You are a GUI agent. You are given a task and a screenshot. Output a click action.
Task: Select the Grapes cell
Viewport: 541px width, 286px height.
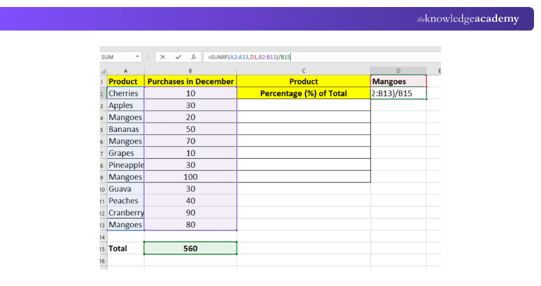125,153
